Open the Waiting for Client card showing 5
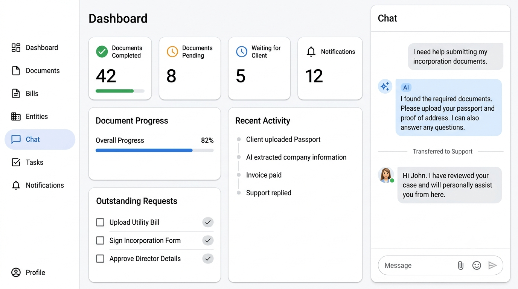Viewport: 518px width, 289px height. pyautogui.click(x=259, y=68)
